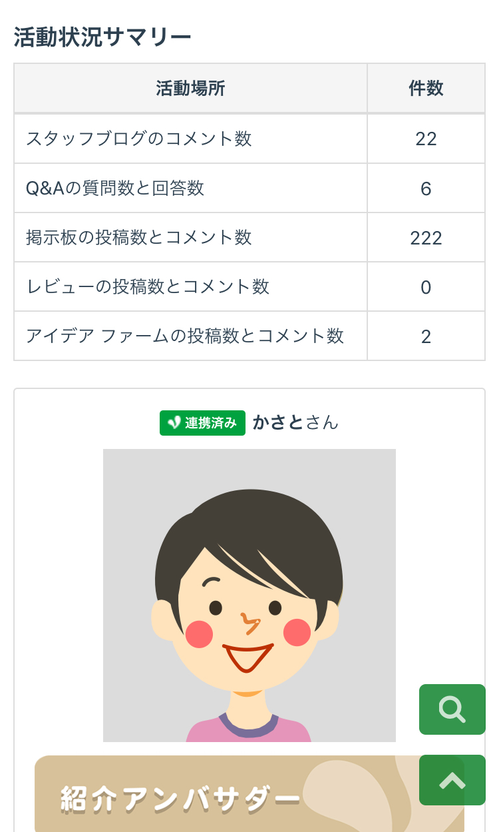499x832 pixels.
Task: Click the count 6 for Q&A
Action: click(x=426, y=189)
